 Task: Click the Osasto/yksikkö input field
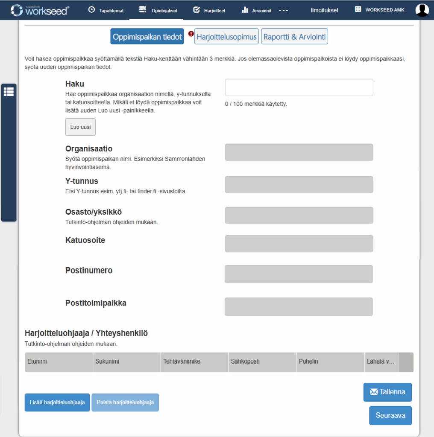299,216
